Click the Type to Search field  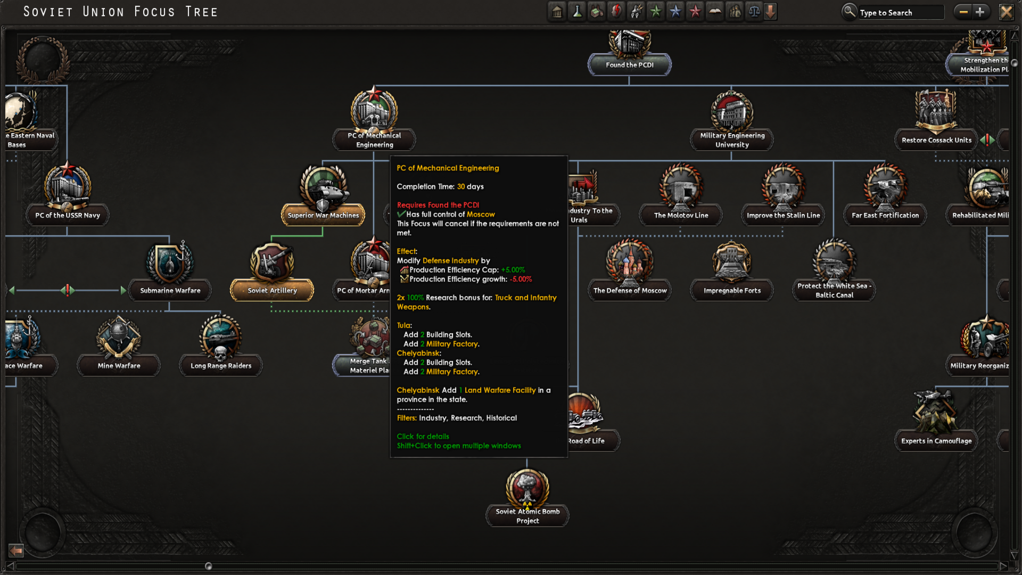coord(900,13)
